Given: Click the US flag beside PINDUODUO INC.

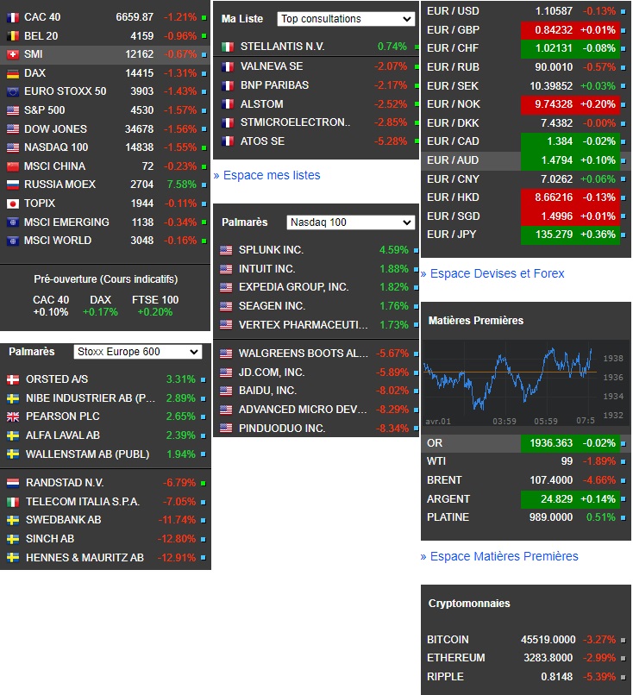Looking at the screenshot, I should (226, 429).
